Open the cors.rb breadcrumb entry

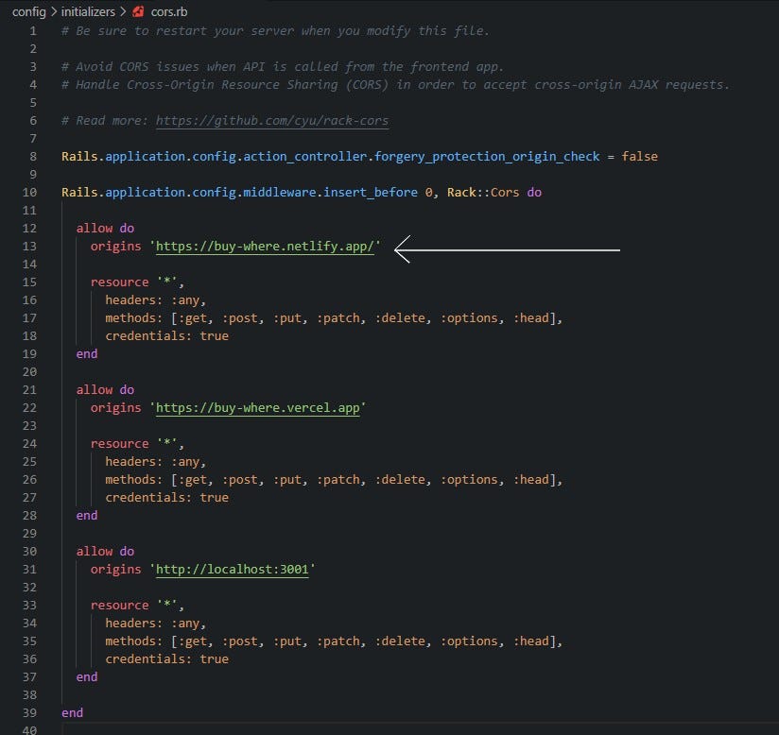(169, 11)
